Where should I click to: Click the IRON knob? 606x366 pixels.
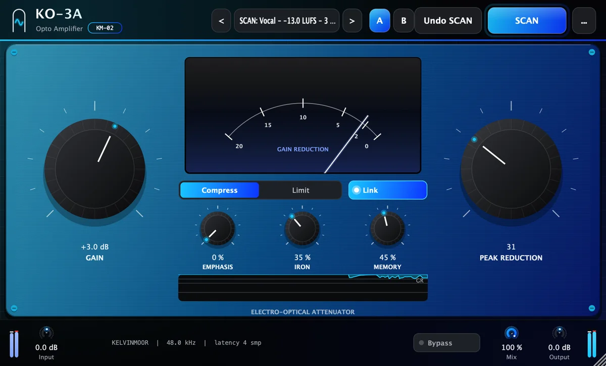point(302,228)
